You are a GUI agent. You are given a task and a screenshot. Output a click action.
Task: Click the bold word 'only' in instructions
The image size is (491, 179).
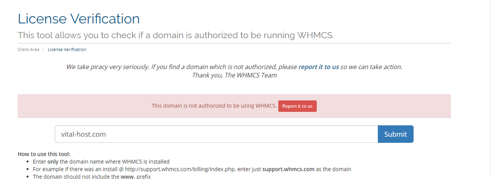pyautogui.click(x=53, y=162)
